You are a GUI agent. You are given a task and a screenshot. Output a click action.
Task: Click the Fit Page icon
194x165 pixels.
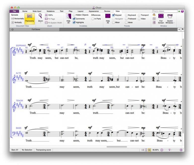[46, 19]
